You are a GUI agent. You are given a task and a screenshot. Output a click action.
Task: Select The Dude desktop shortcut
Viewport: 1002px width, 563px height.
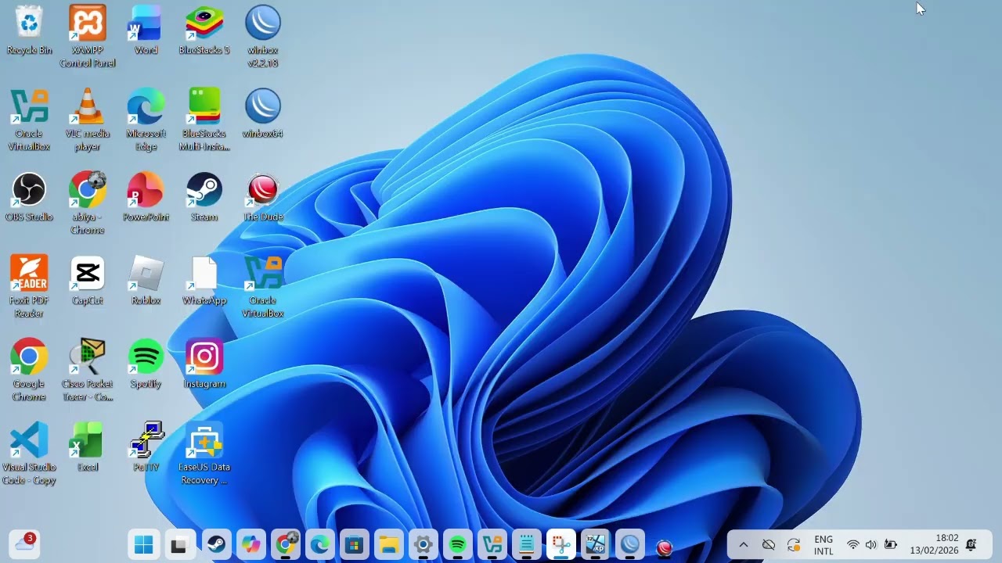click(x=263, y=197)
